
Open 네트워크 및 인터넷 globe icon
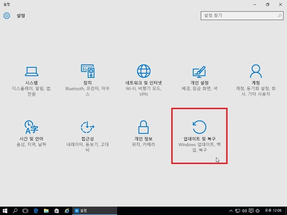(x=143, y=71)
